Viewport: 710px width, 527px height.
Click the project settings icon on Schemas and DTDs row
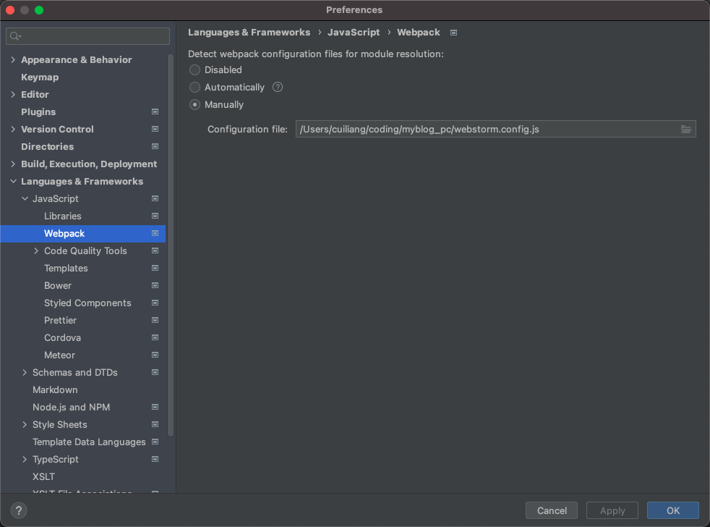point(155,372)
